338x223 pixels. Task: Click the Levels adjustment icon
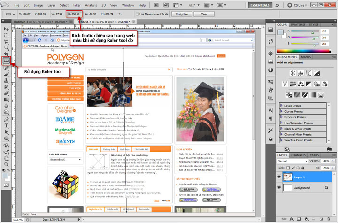302,73
